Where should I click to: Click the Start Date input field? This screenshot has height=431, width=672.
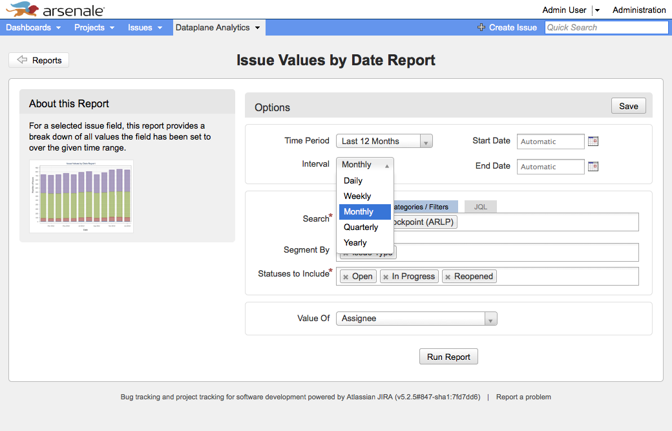pyautogui.click(x=551, y=142)
